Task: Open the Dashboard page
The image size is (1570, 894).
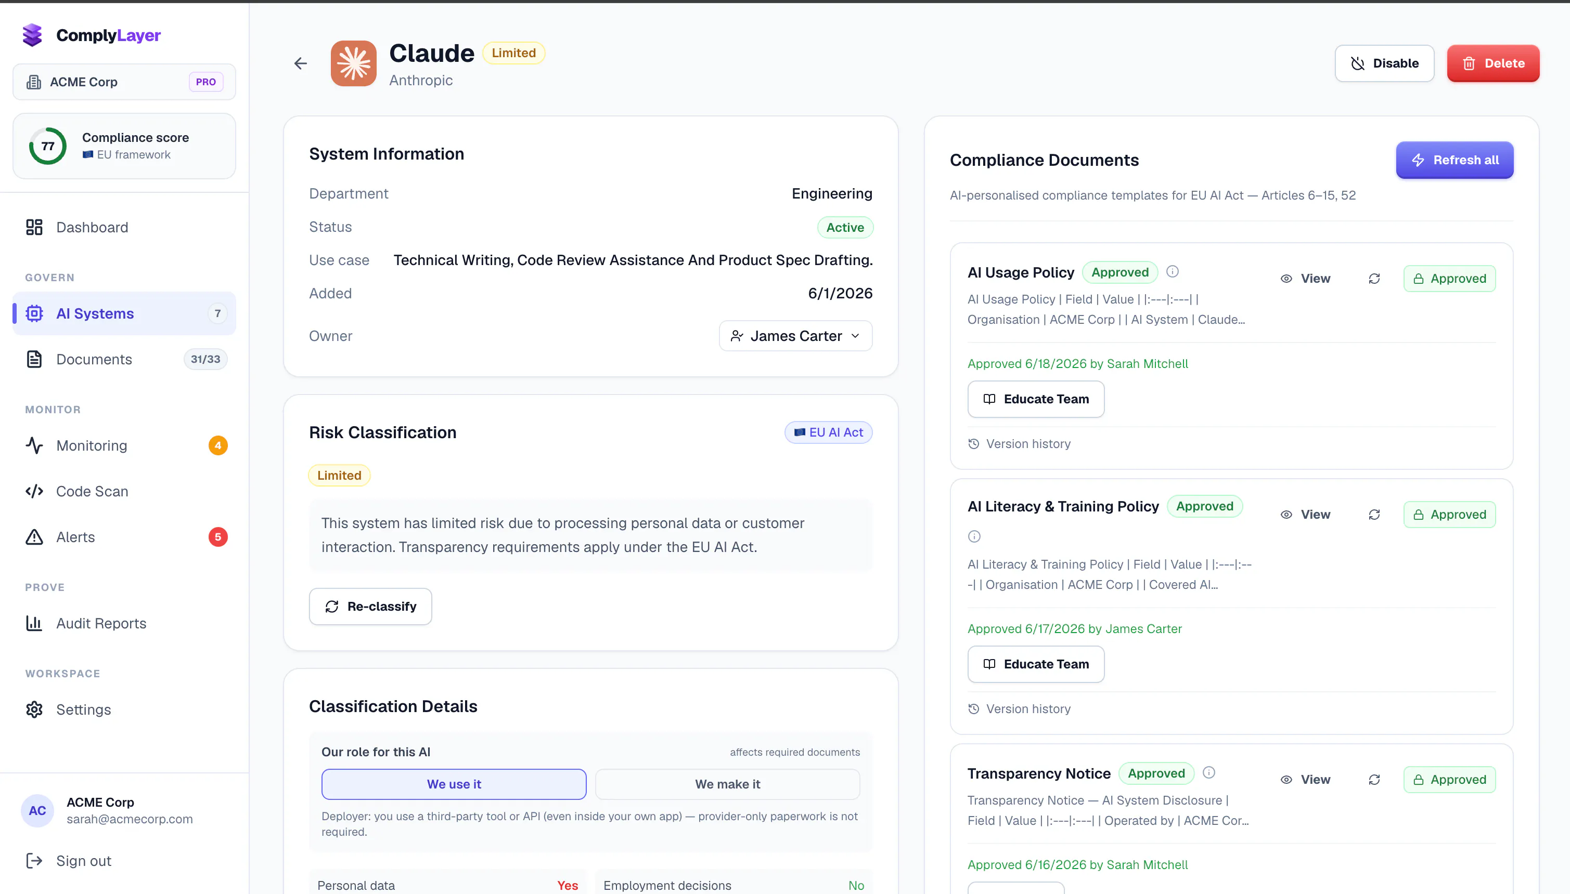Action: point(124,228)
